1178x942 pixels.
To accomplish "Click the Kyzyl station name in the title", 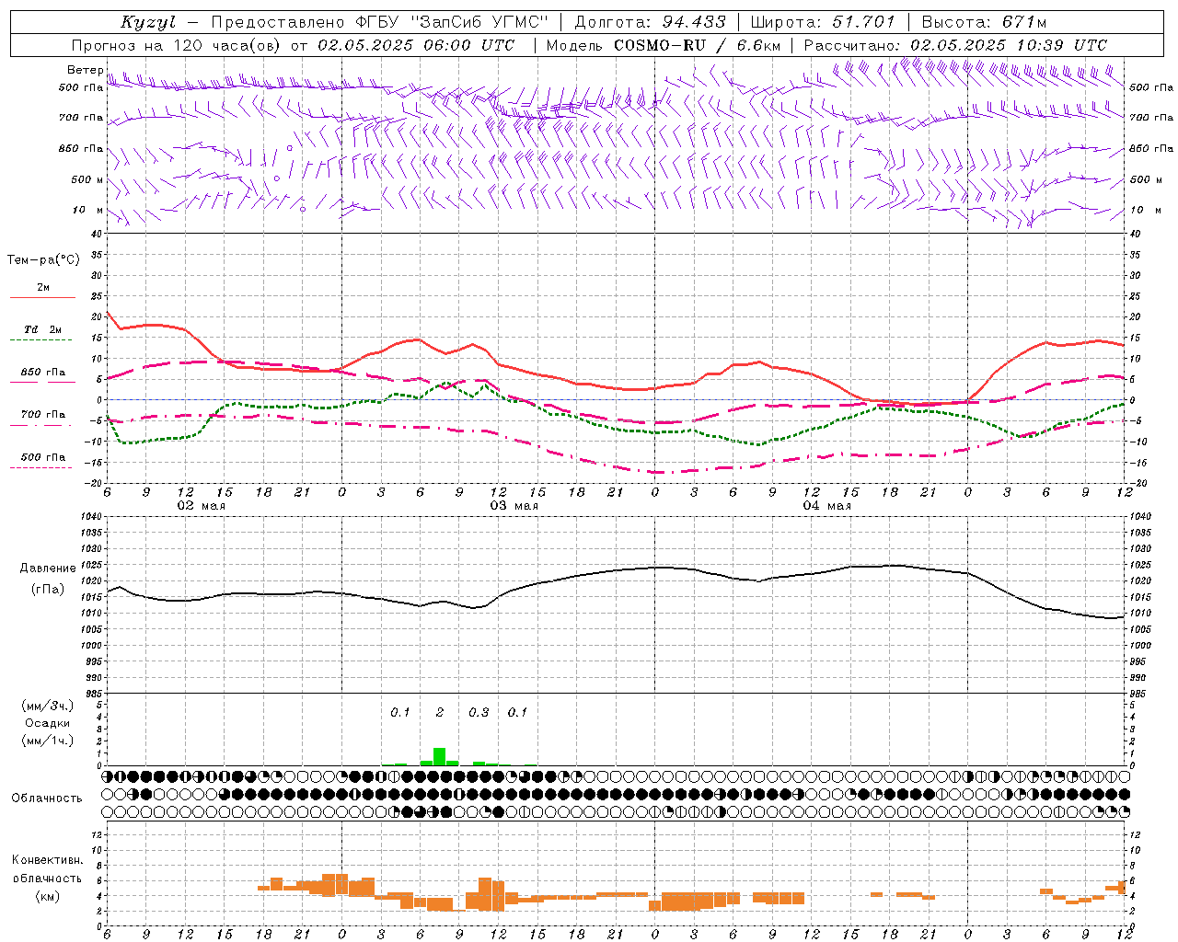I will click(x=148, y=22).
